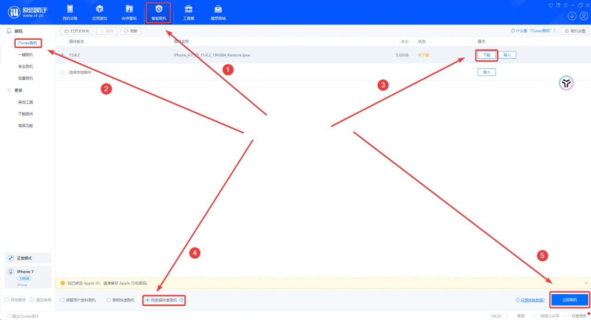Select 一键刷机 in the sidebar
The height and width of the screenshot is (320, 591).
25,54
